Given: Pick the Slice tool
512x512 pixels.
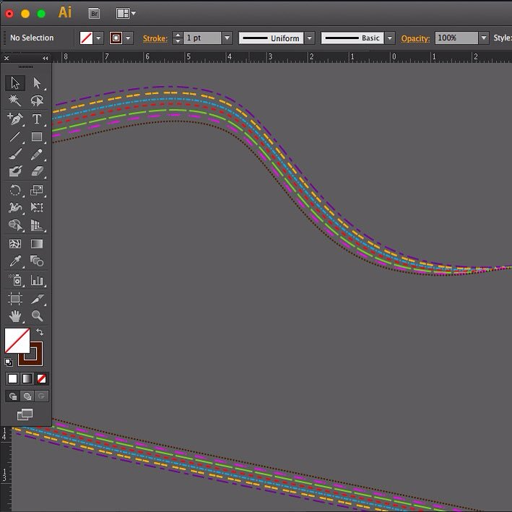Looking at the screenshot, I should pyautogui.click(x=37, y=299).
